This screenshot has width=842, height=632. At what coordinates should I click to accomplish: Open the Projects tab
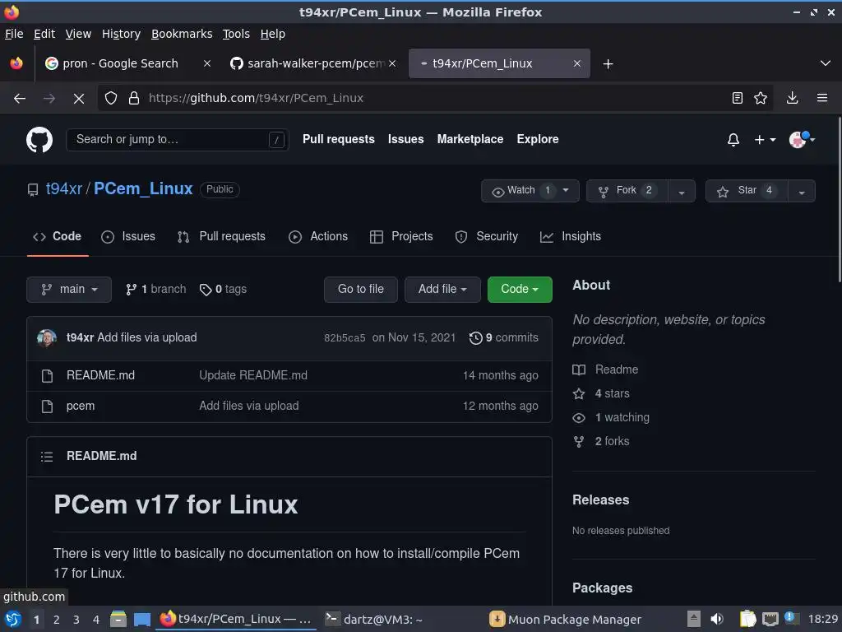pos(401,236)
